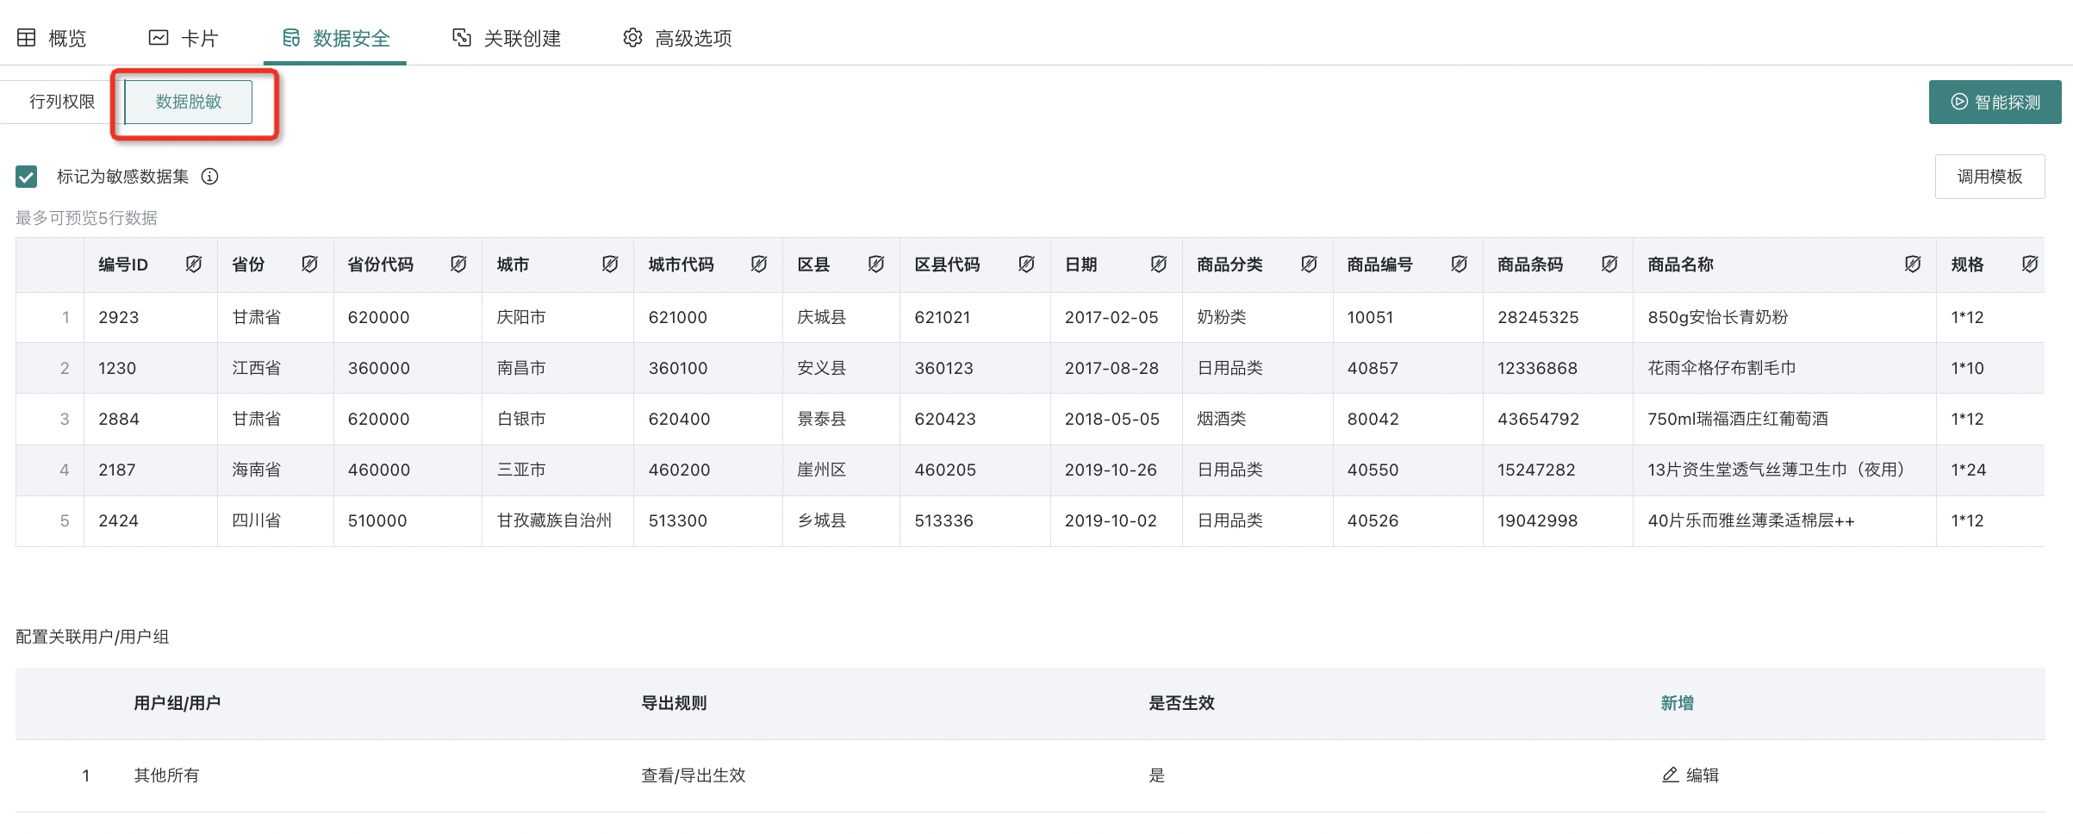Screen dimensions: 2073x834
Task: Click info icon beside 标记为敏感数据集
Action: (209, 177)
